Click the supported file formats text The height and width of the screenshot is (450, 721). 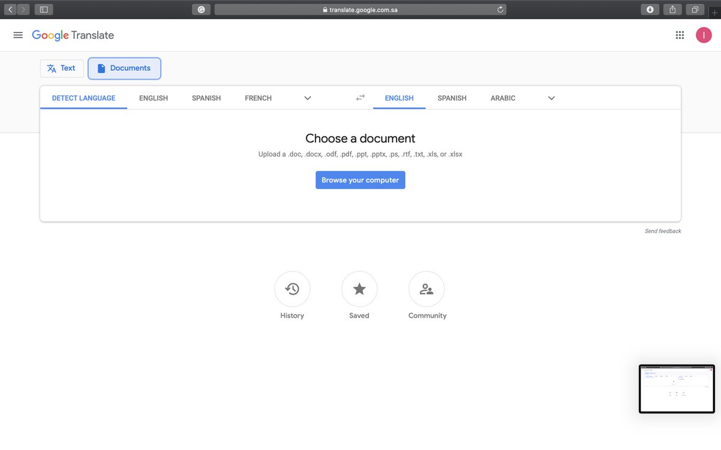coord(360,154)
